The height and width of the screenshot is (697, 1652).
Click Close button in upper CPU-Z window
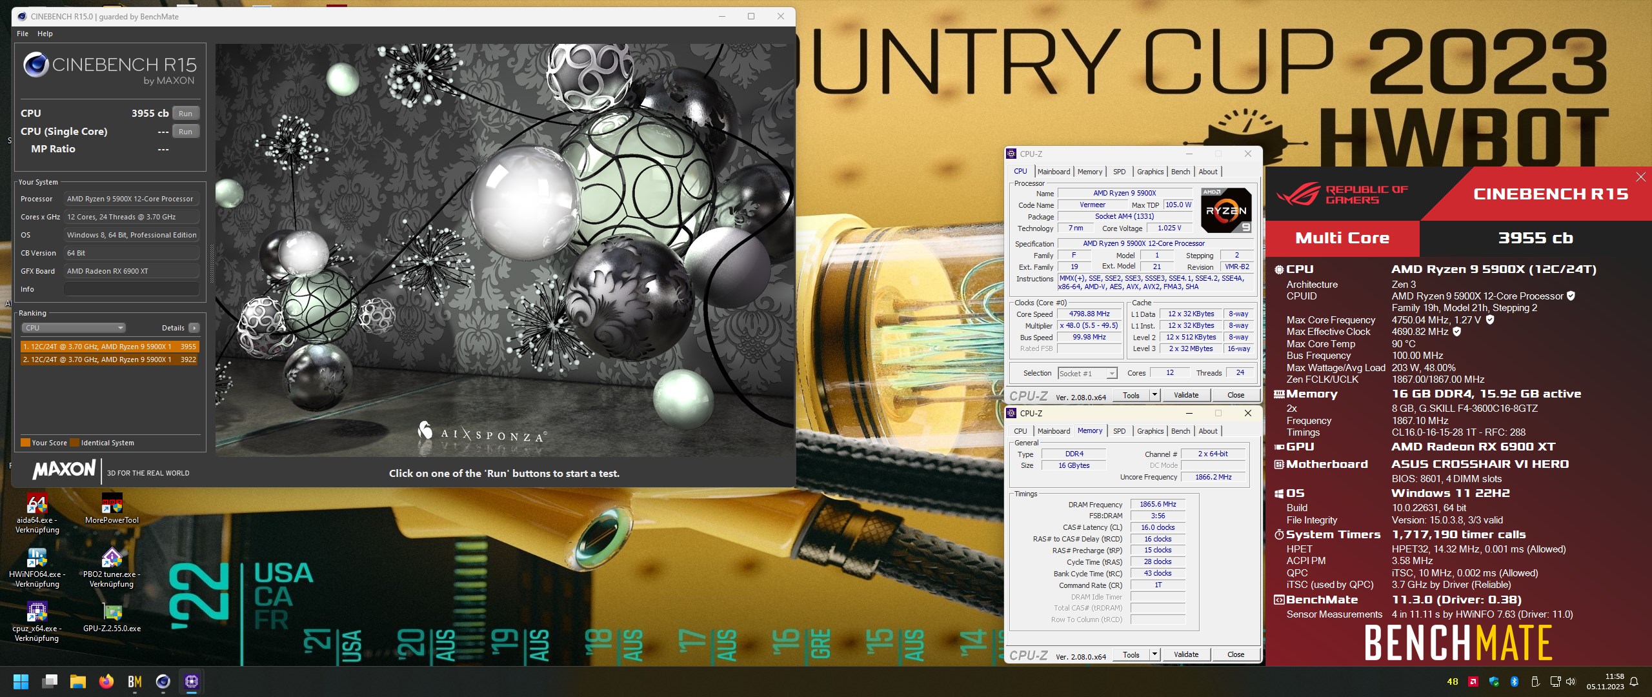pos(1236,395)
